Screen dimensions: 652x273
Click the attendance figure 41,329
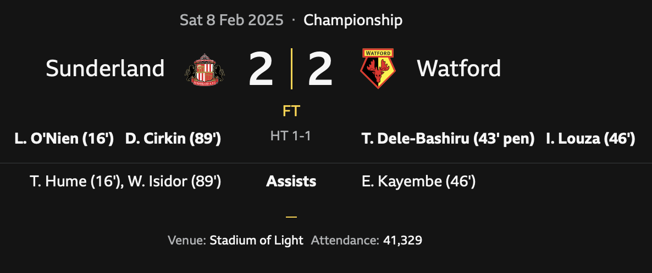402,240
